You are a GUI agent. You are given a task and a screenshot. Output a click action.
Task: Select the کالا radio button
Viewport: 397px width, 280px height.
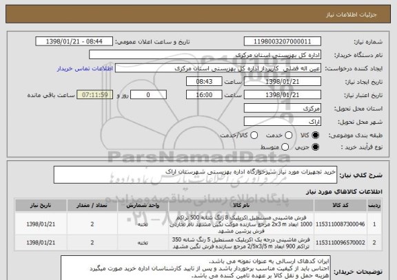(x=315, y=136)
